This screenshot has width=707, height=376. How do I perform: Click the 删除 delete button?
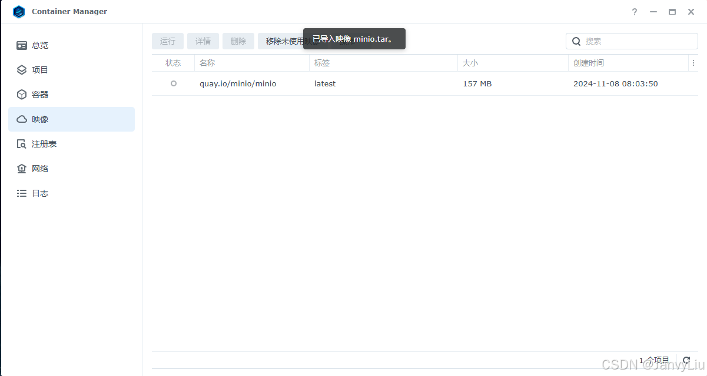(238, 41)
